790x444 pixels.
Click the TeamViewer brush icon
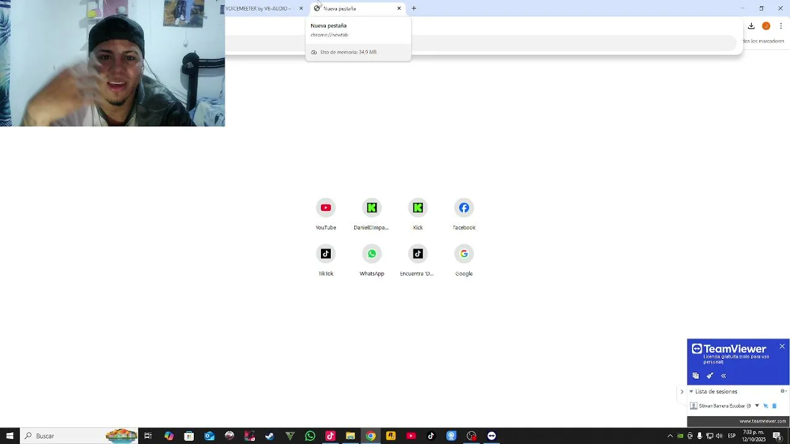pyautogui.click(x=710, y=376)
